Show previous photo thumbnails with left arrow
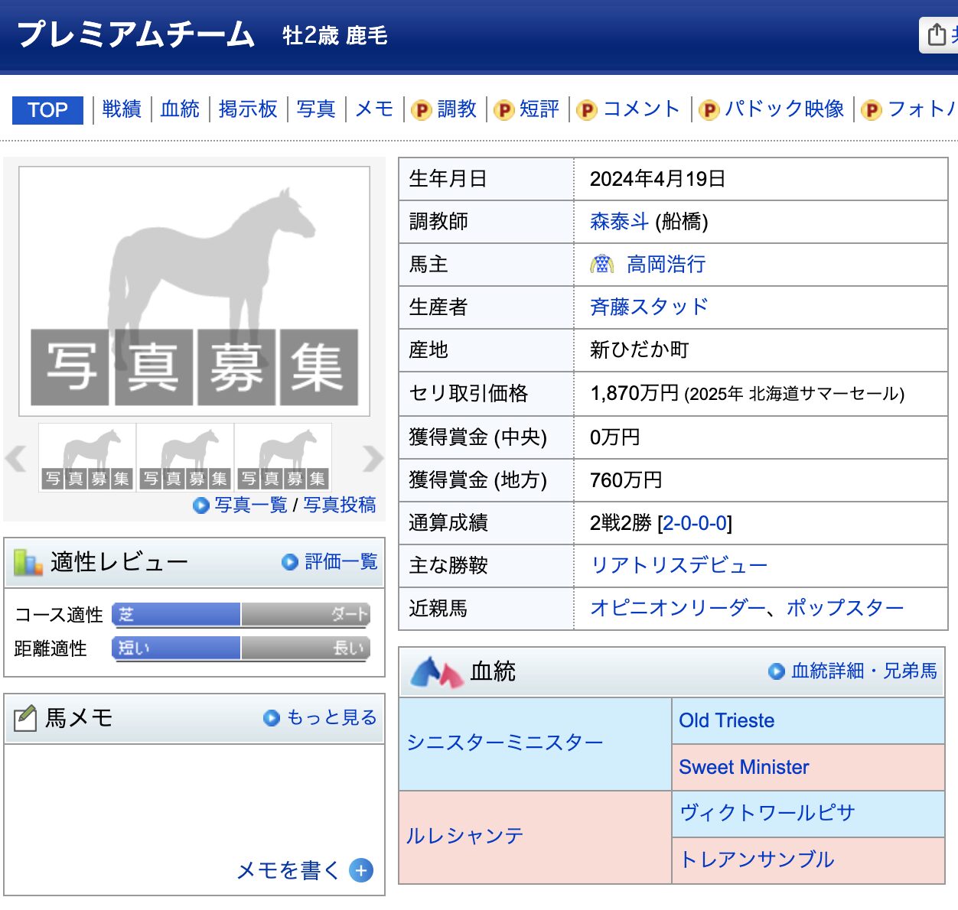 (15, 458)
